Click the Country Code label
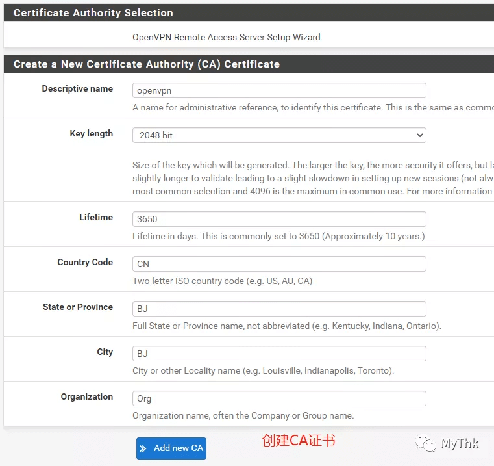494x466 pixels. [85, 262]
